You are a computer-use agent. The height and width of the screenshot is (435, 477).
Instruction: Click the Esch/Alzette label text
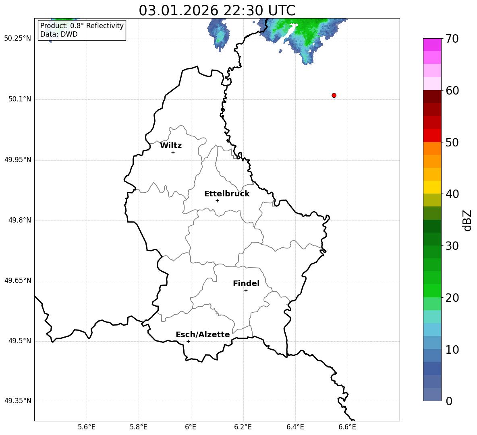tap(203, 334)
